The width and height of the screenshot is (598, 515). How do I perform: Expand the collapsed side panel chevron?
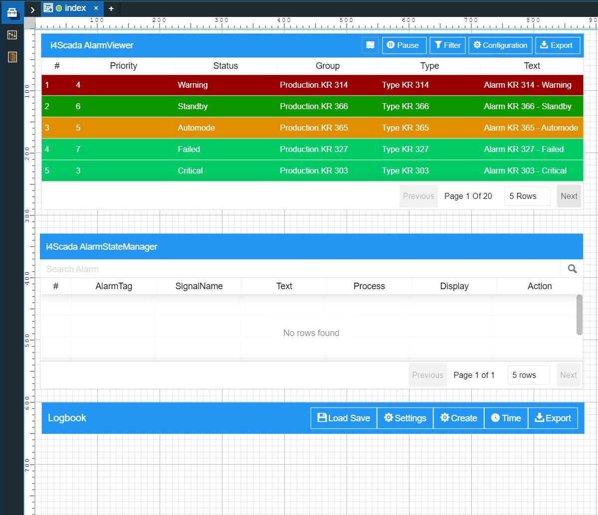pyautogui.click(x=32, y=9)
